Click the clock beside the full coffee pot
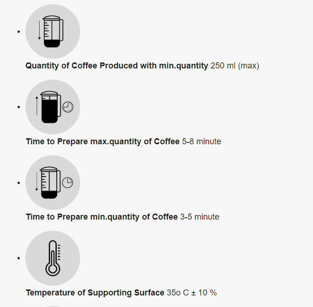The image size is (313, 307). pyautogui.click(x=68, y=107)
